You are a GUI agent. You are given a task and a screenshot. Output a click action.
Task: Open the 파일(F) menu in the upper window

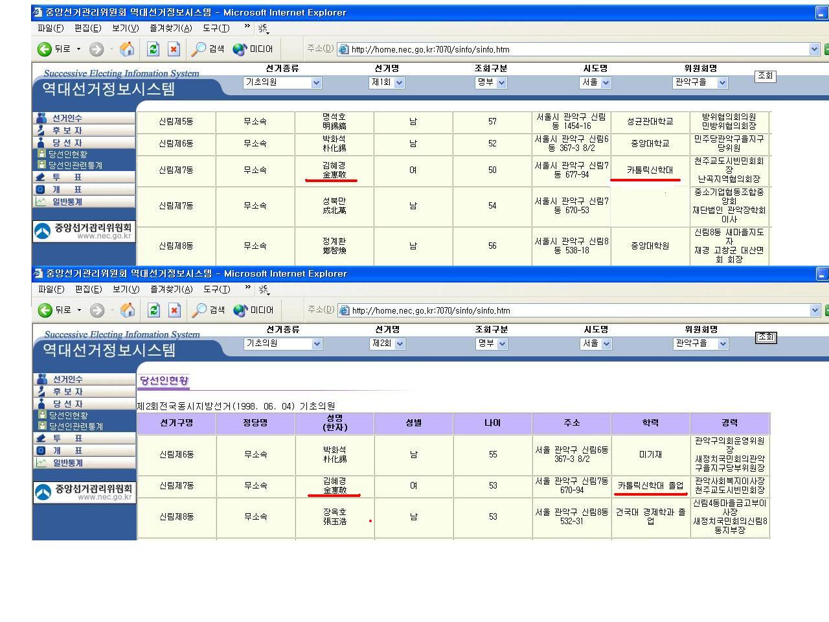point(51,28)
